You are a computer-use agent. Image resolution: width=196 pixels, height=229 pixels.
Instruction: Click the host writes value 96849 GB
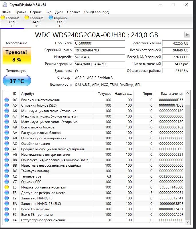[x=176, y=50]
